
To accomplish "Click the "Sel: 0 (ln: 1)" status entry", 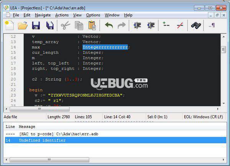I will click(157, 117).
